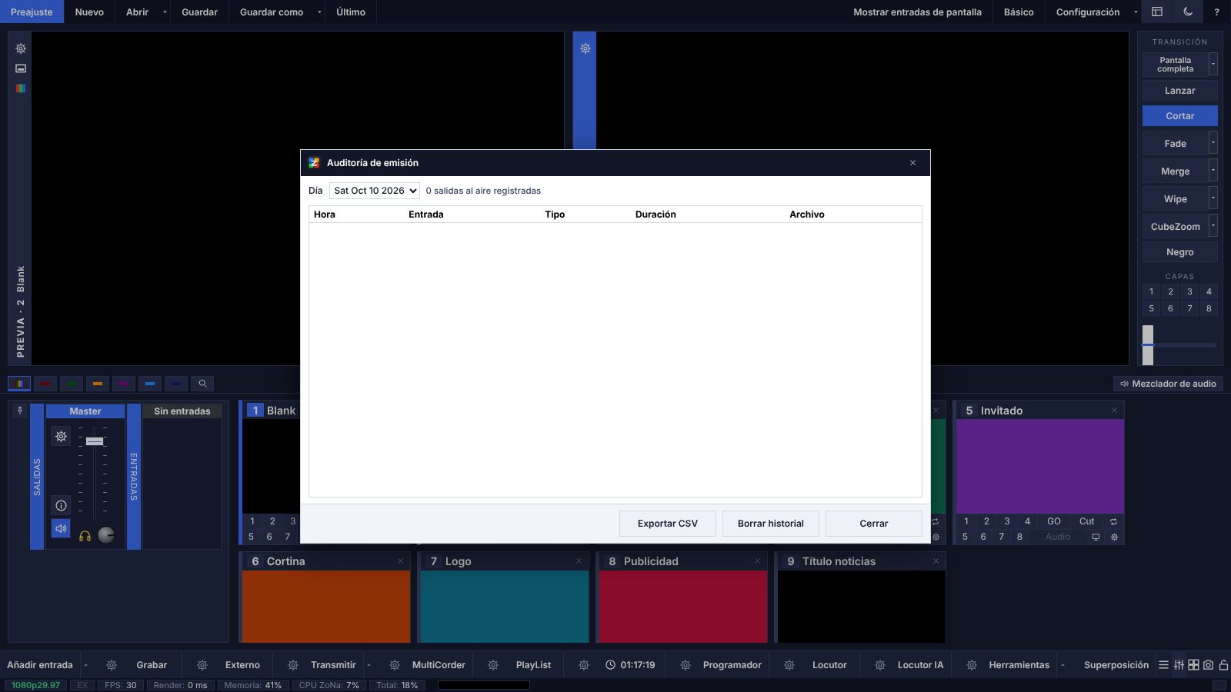Click Guardar in the top bar

[199, 12]
